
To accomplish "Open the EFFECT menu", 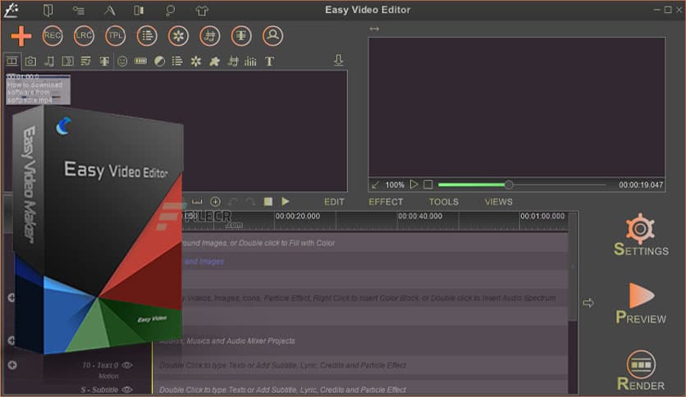I will point(386,202).
